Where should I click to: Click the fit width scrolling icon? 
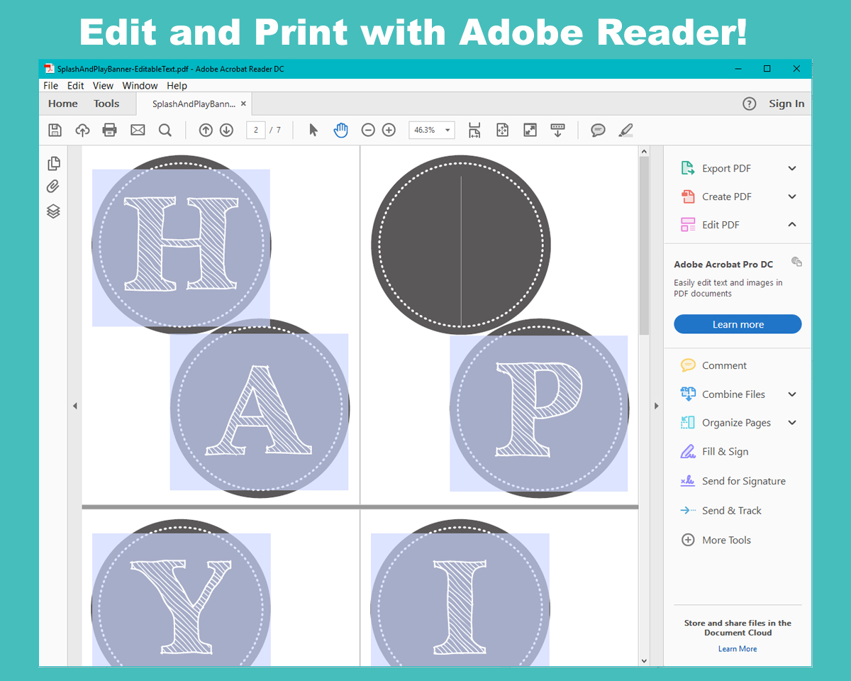[x=474, y=130]
